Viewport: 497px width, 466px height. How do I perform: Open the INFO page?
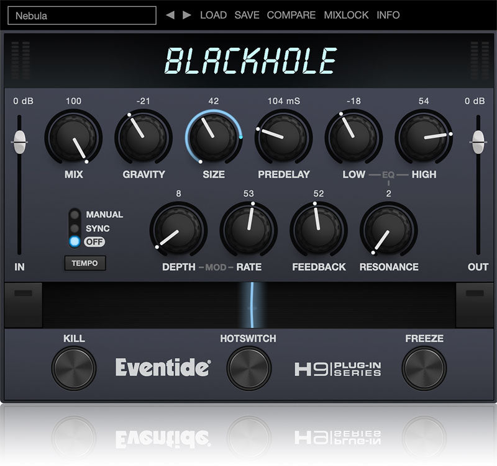388,15
